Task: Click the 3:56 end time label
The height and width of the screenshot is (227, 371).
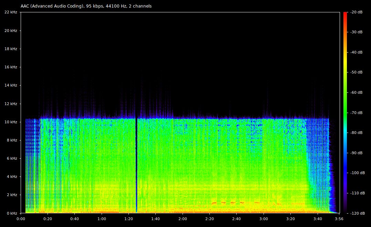Action: 339,219
